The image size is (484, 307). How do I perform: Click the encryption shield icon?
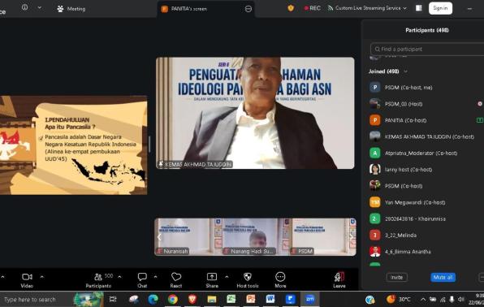point(291,8)
